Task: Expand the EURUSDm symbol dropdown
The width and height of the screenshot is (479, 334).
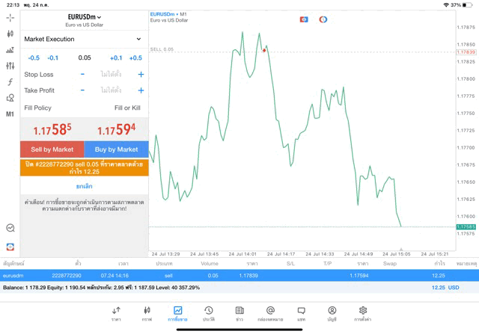Action: click(x=84, y=17)
